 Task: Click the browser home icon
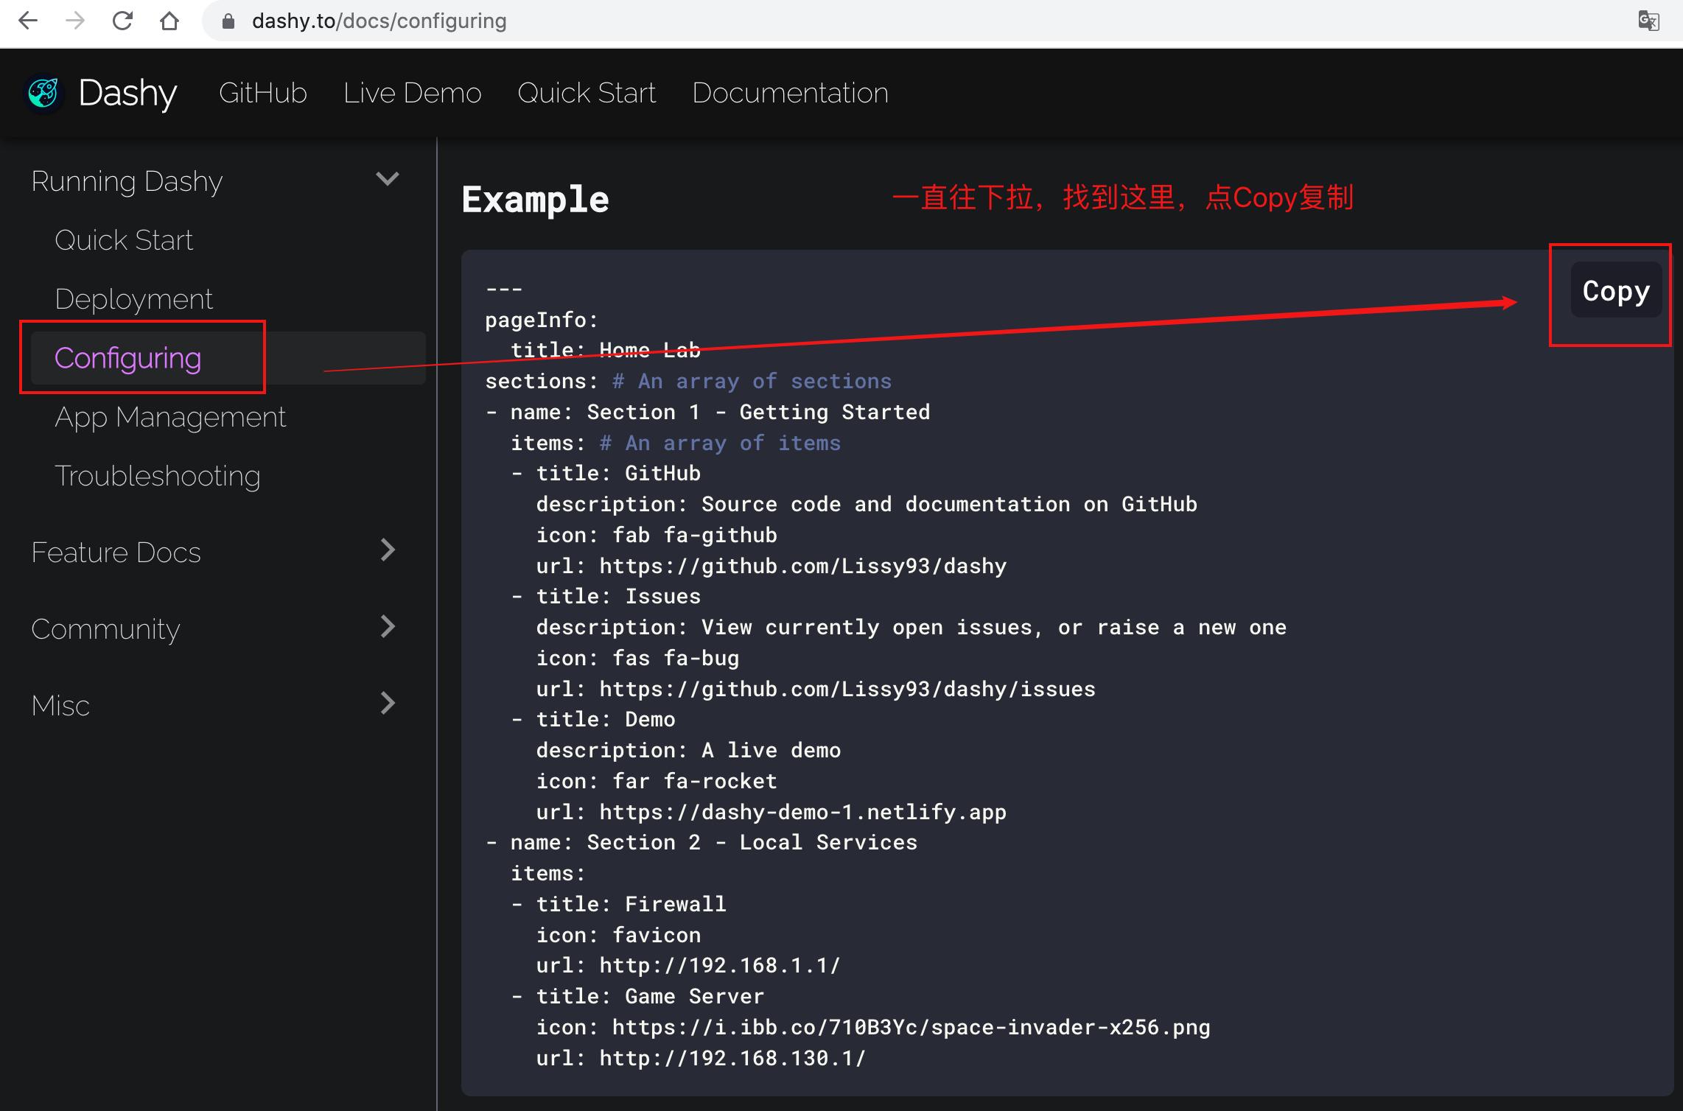point(169,21)
